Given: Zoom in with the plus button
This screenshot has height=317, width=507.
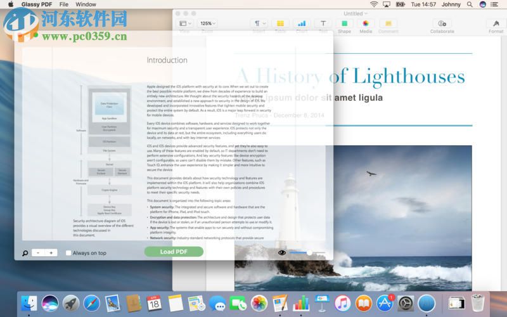Looking at the screenshot, I should [x=51, y=252].
